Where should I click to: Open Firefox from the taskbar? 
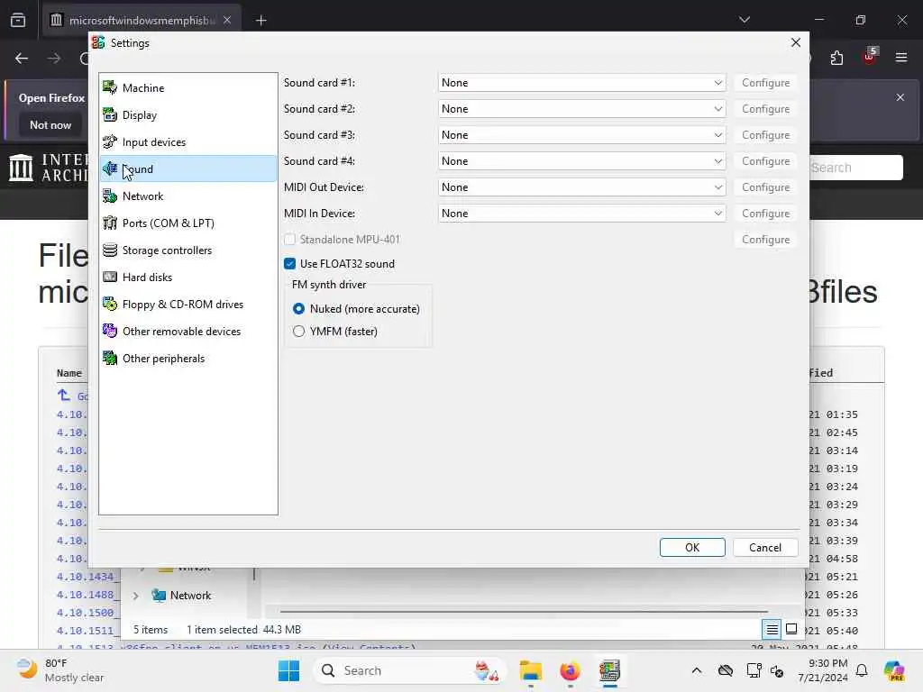point(570,670)
